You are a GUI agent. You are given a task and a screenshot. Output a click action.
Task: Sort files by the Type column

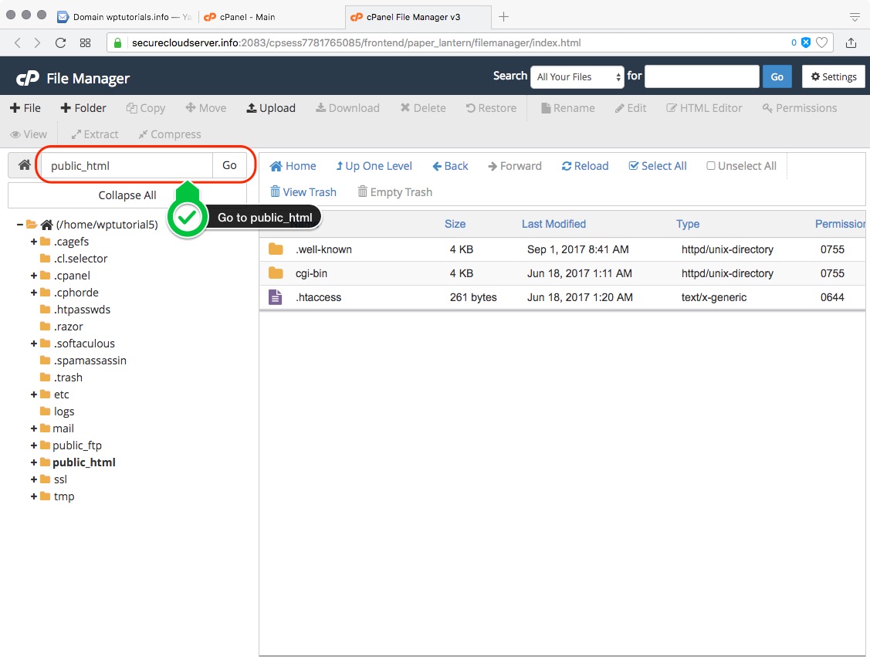(x=688, y=224)
